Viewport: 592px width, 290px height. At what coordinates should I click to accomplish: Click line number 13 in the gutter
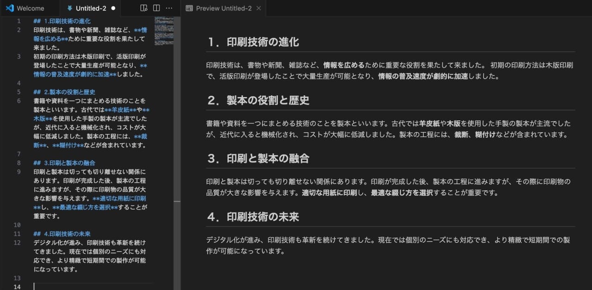pyautogui.click(x=18, y=278)
